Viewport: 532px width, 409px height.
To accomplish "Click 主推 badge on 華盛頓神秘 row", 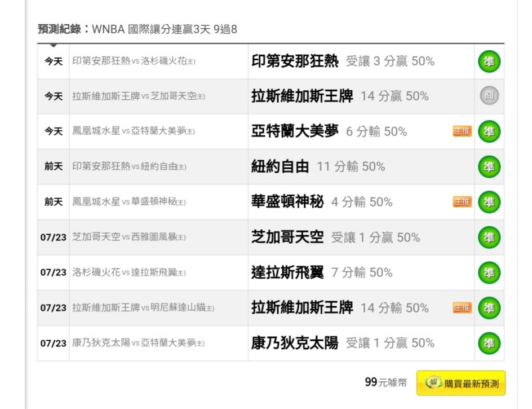I will (x=462, y=202).
